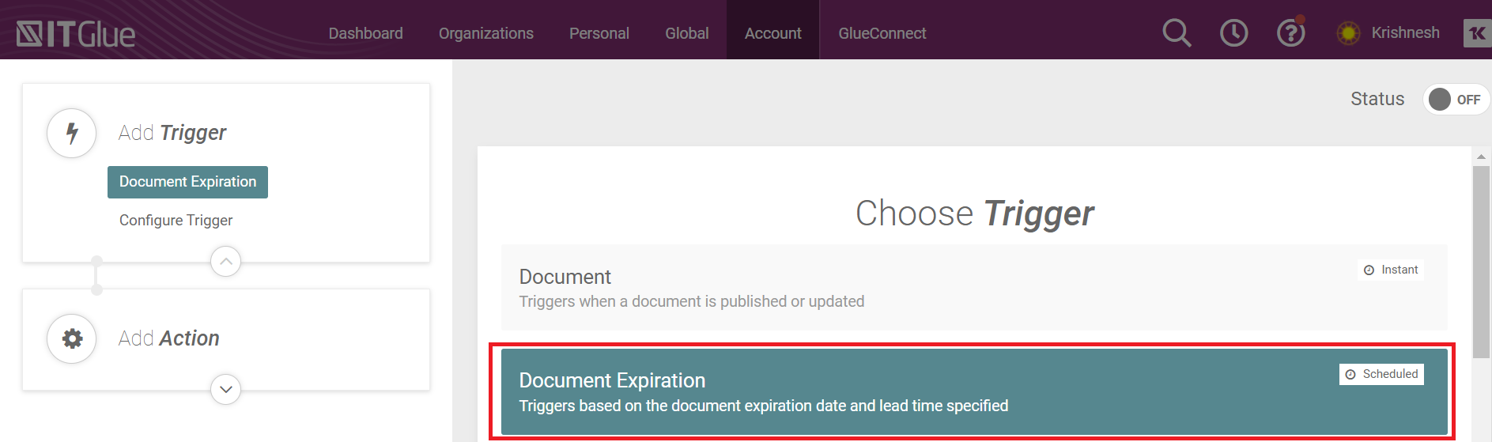Open the Personal menu

[599, 33]
